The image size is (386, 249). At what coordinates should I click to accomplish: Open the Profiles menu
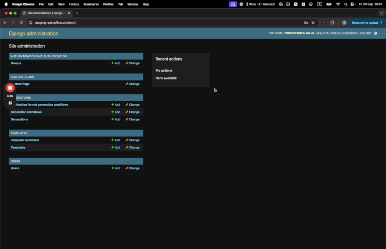point(108,4)
